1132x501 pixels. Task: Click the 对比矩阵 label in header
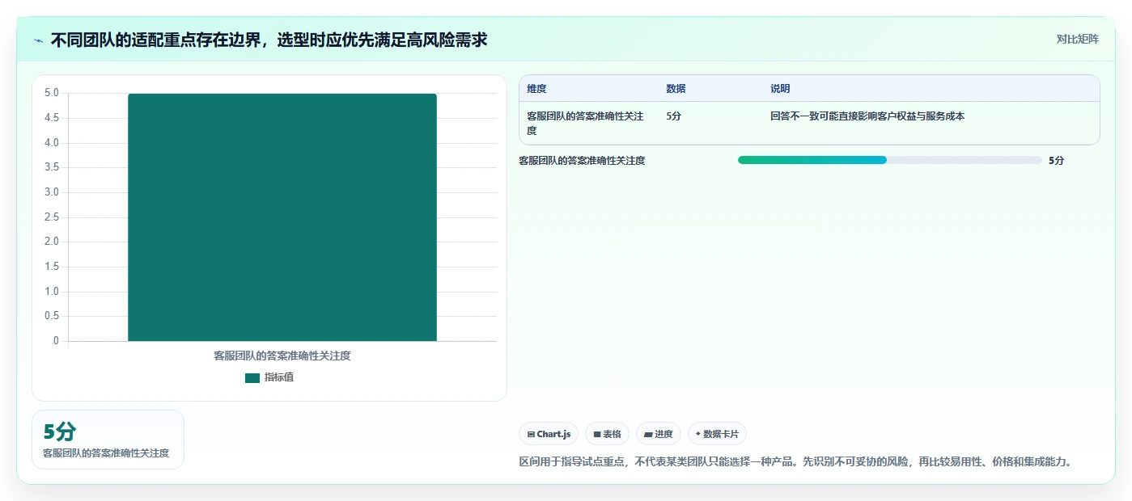click(1077, 39)
